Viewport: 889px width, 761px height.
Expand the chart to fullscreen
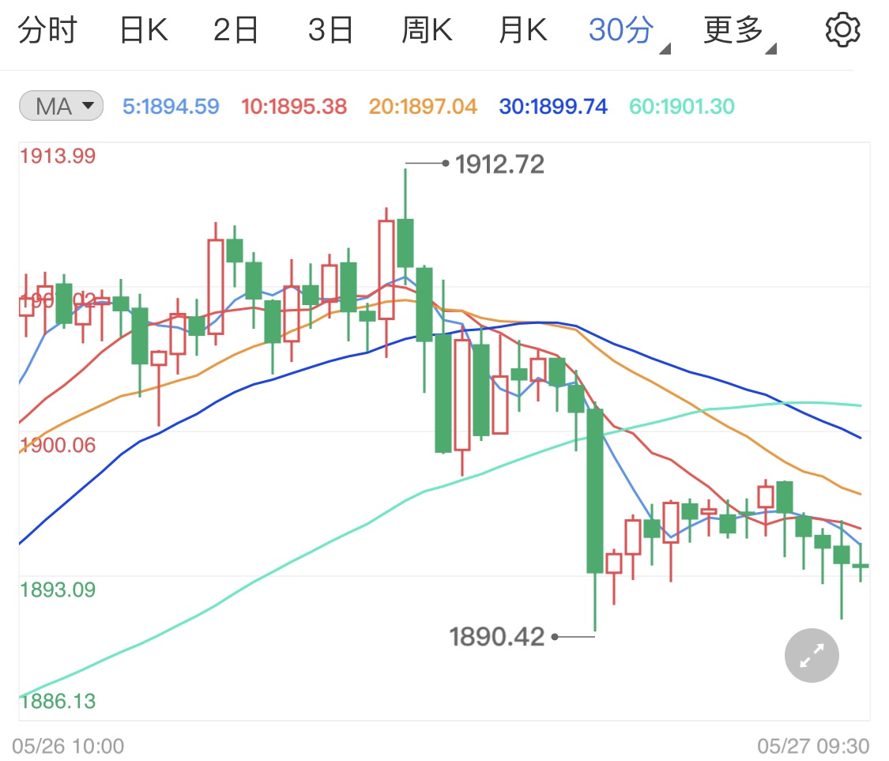811,655
